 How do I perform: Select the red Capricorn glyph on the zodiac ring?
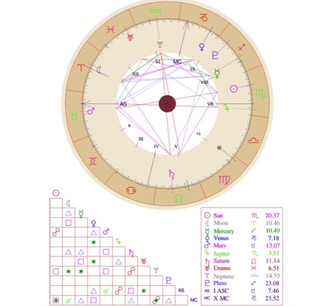(204, 18)
